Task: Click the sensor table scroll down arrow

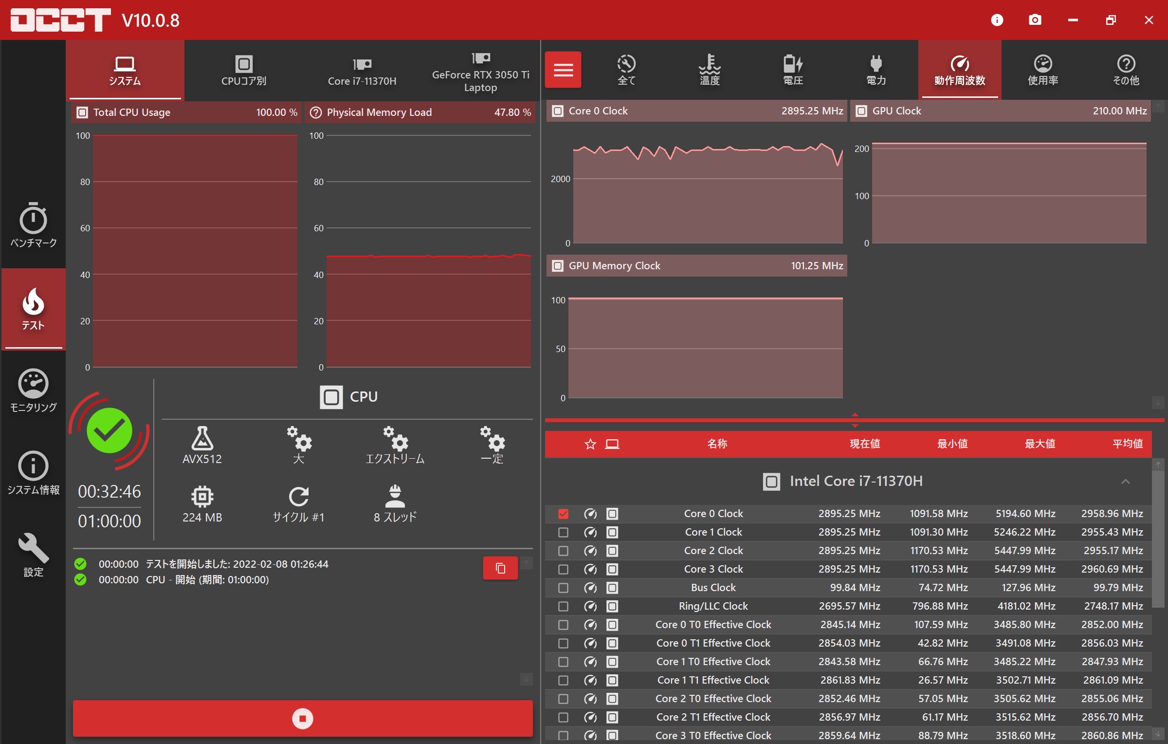Action: pos(1158,733)
